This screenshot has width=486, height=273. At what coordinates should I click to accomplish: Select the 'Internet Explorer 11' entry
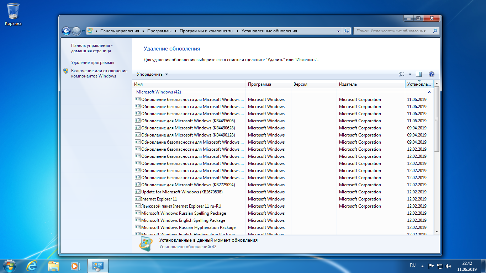coord(283,199)
